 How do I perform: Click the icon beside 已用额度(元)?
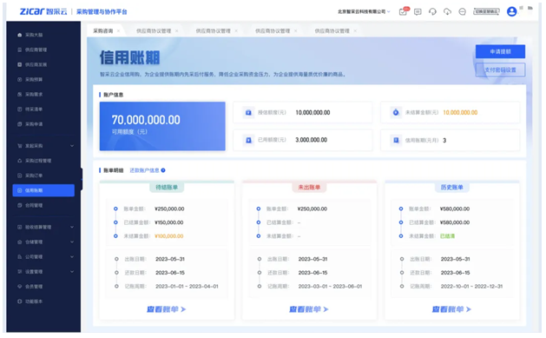click(248, 140)
